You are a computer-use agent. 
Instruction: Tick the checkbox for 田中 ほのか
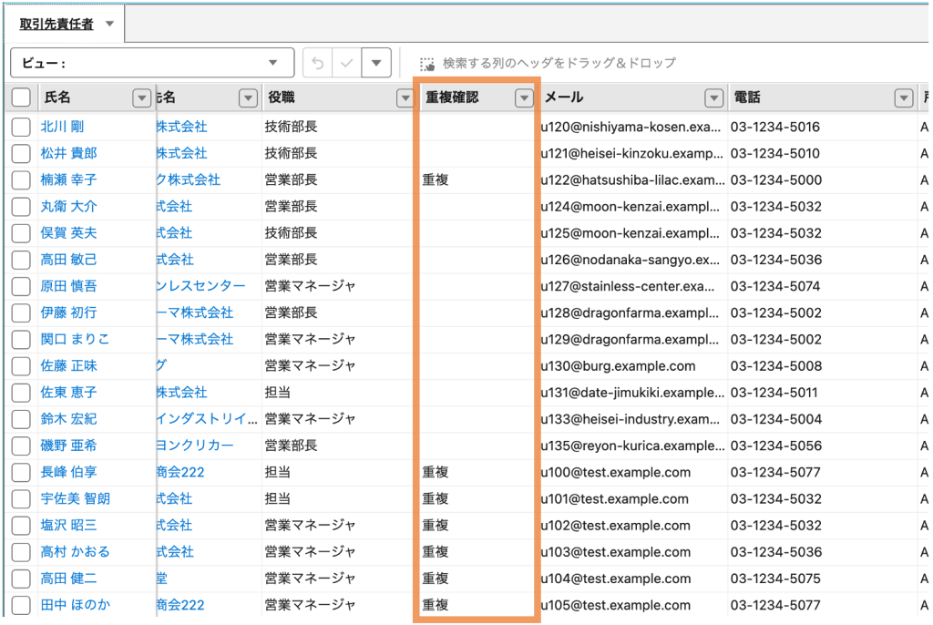tap(21, 605)
